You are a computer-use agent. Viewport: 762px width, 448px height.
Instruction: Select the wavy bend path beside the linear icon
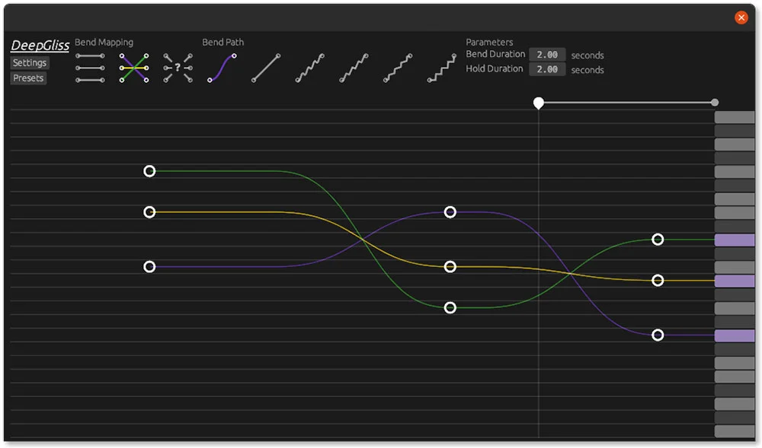click(x=310, y=68)
